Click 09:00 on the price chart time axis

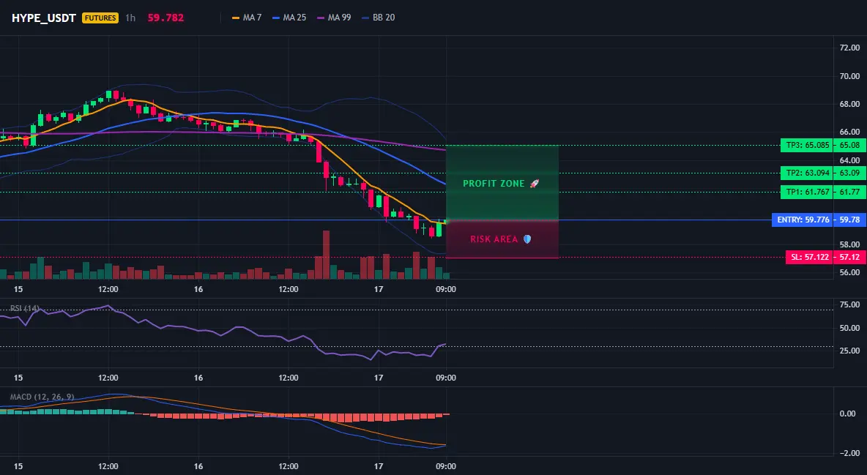446,289
